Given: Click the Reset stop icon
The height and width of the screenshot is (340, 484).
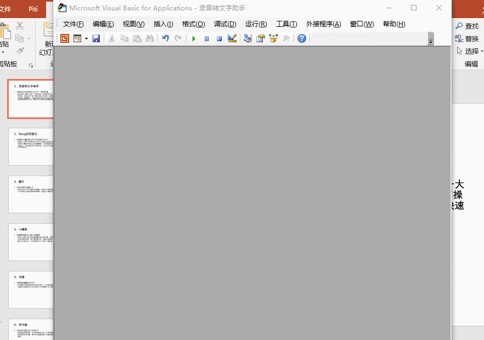Looking at the screenshot, I should 219,38.
